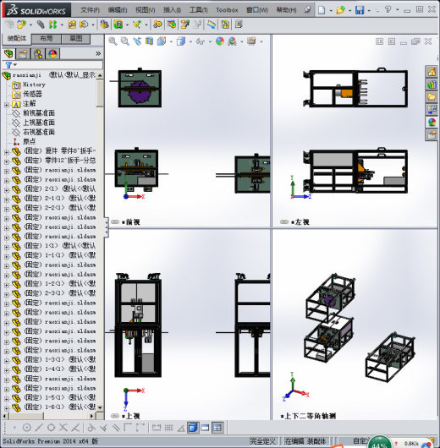
Task: Switch to the 布局 tab
Action: [x=46, y=39]
